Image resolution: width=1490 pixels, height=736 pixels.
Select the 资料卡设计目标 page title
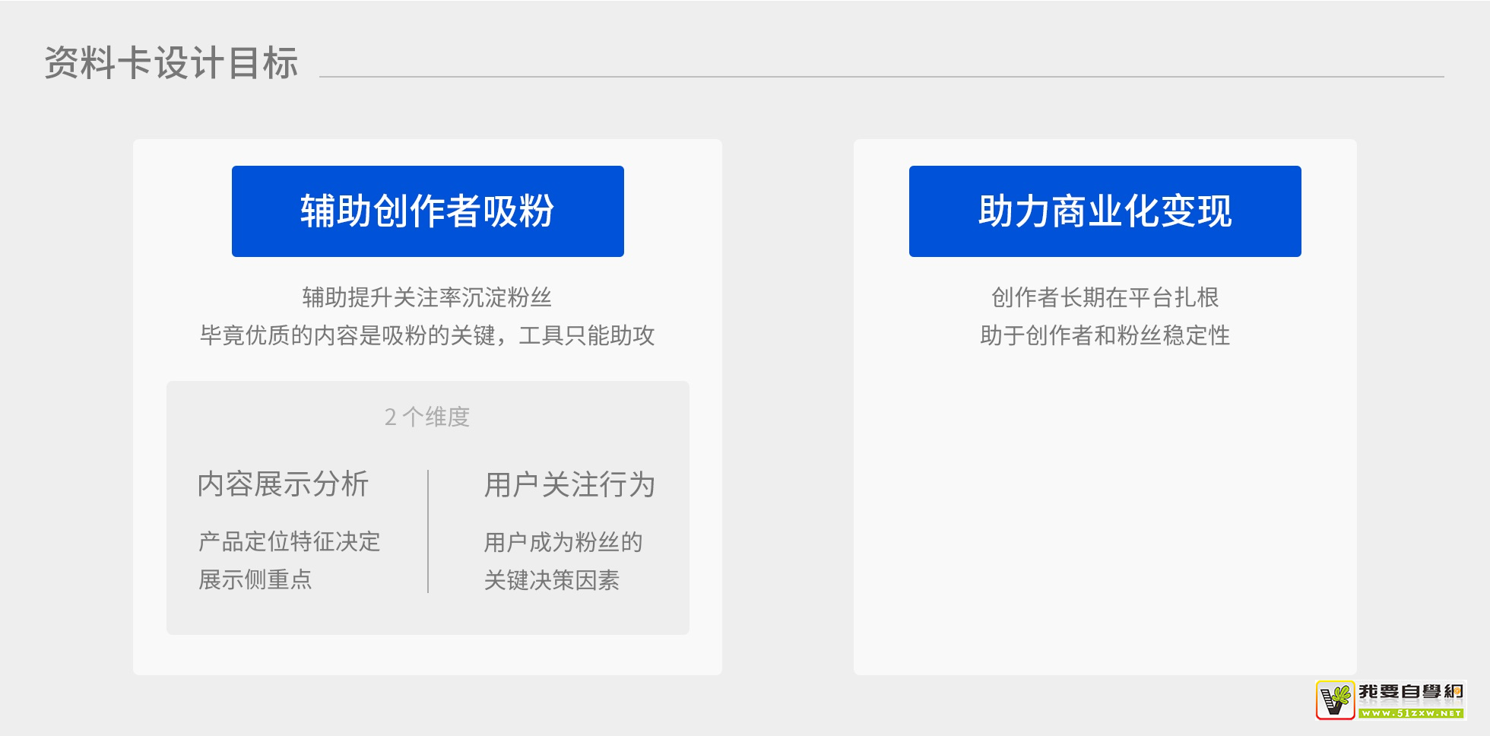coord(171,62)
